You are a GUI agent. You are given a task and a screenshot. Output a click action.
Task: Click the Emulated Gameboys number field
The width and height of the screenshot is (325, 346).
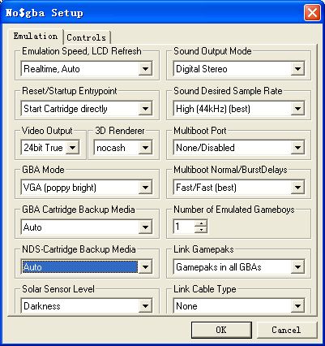tap(184, 227)
